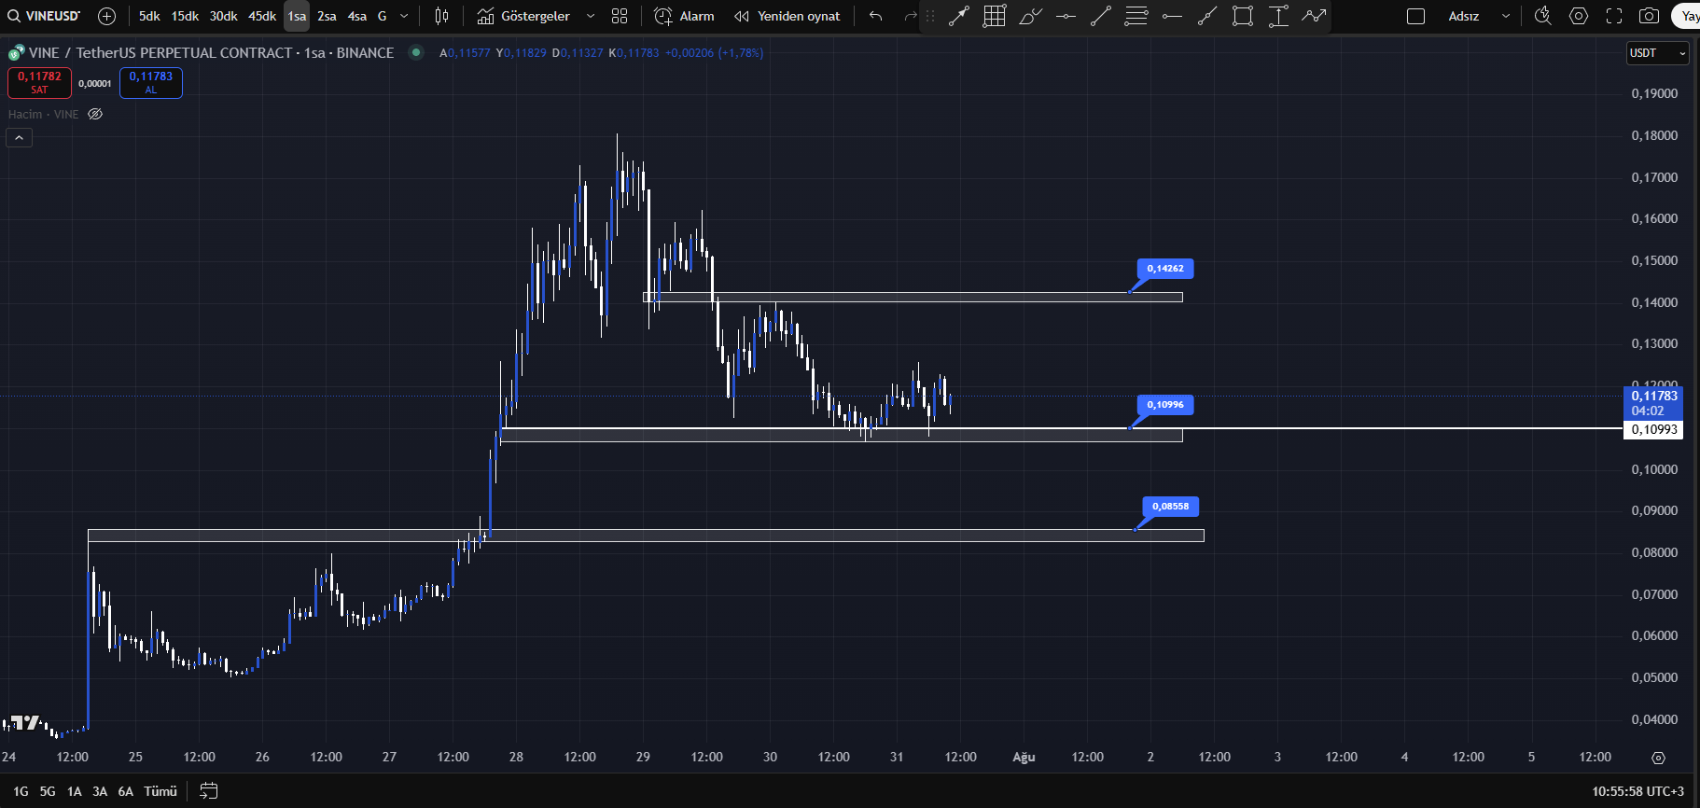The width and height of the screenshot is (1700, 808).
Task: Click the red SAT sell button
Action: [x=39, y=83]
